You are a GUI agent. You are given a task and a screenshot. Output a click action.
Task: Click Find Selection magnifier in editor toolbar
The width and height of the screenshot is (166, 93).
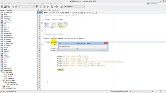[x=61, y=13]
